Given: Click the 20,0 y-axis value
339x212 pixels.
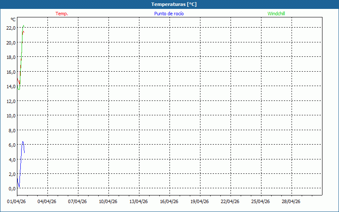Looking at the screenshot, I should coord(11,43).
